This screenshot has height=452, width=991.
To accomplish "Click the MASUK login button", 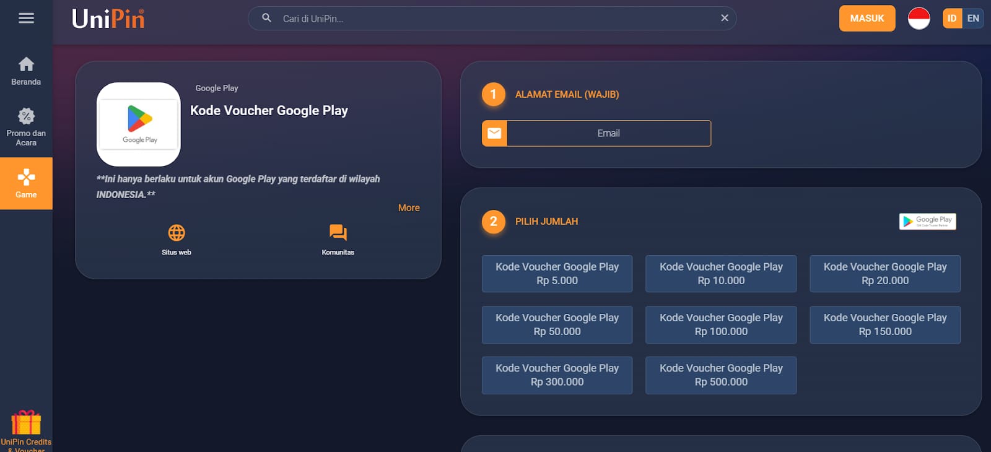I will 867,19.
